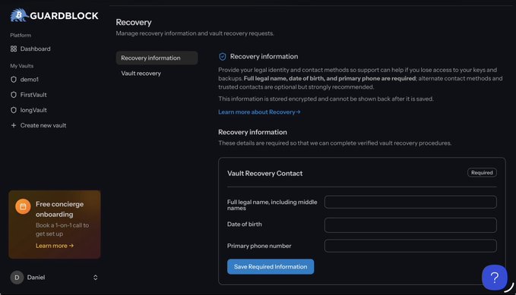The width and height of the screenshot is (516, 295).
Task: Click the shield icon beside longVault
Action: click(x=14, y=110)
